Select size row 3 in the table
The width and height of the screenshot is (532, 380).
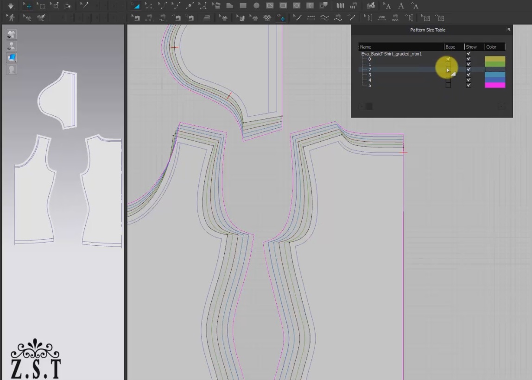coord(431,75)
